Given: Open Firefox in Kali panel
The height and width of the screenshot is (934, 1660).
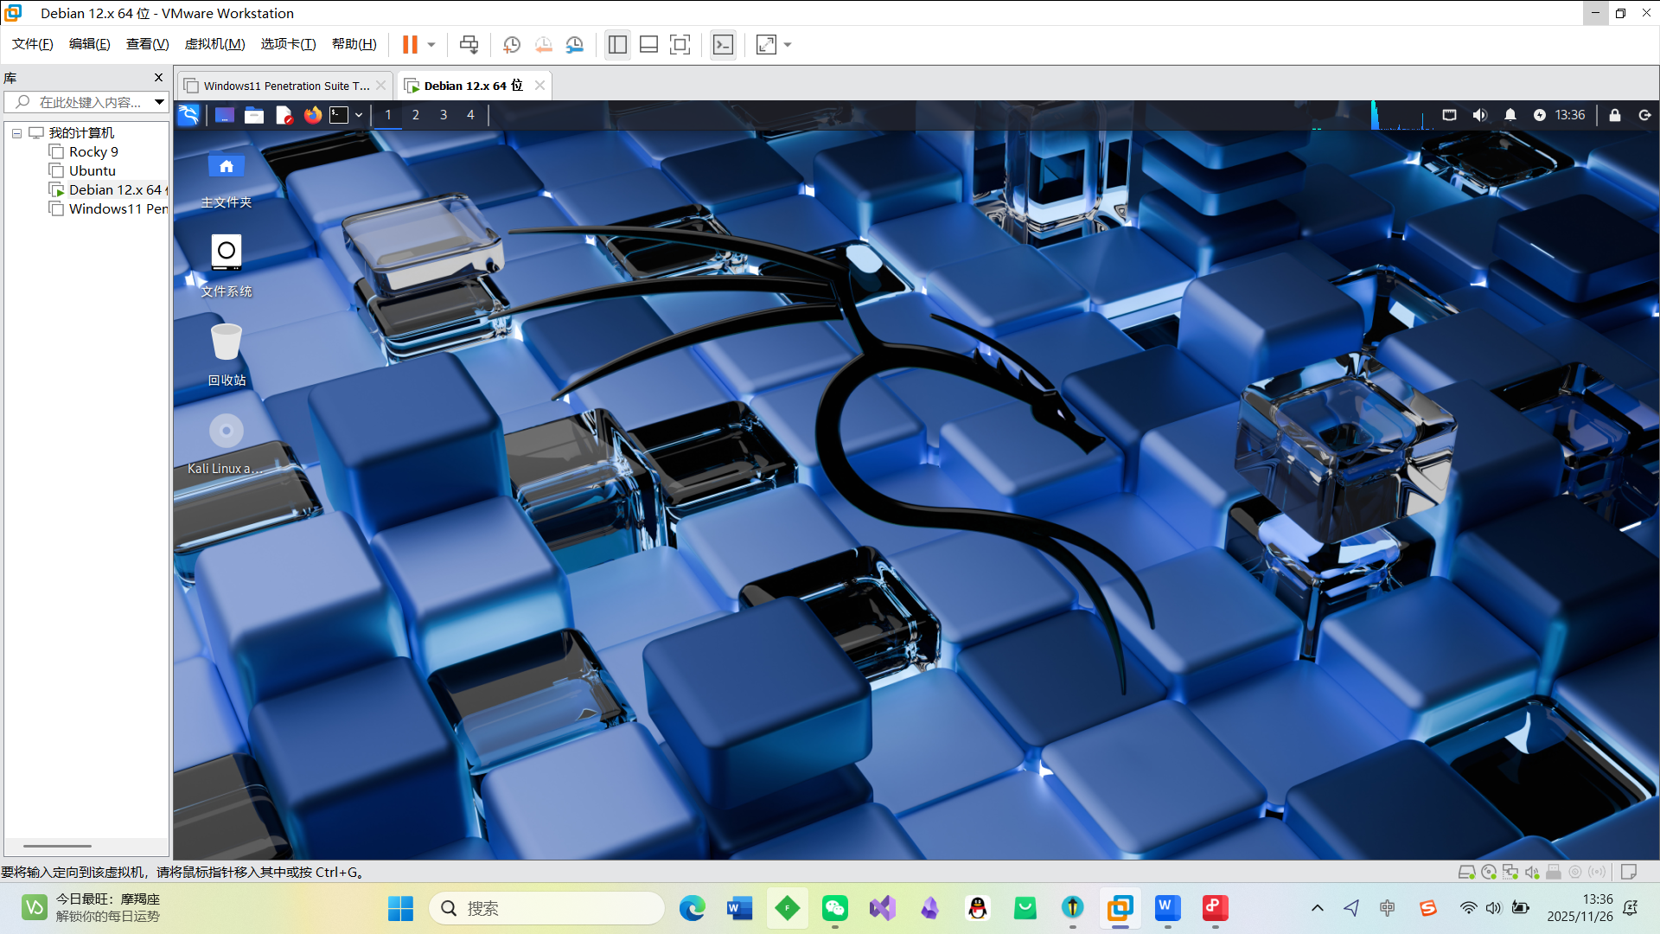Looking at the screenshot, I should pyautogui.click(x=312, y=115).
